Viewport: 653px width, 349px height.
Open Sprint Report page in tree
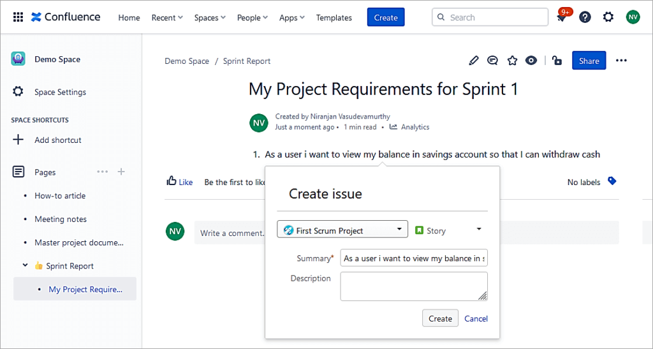pos(70,265)
